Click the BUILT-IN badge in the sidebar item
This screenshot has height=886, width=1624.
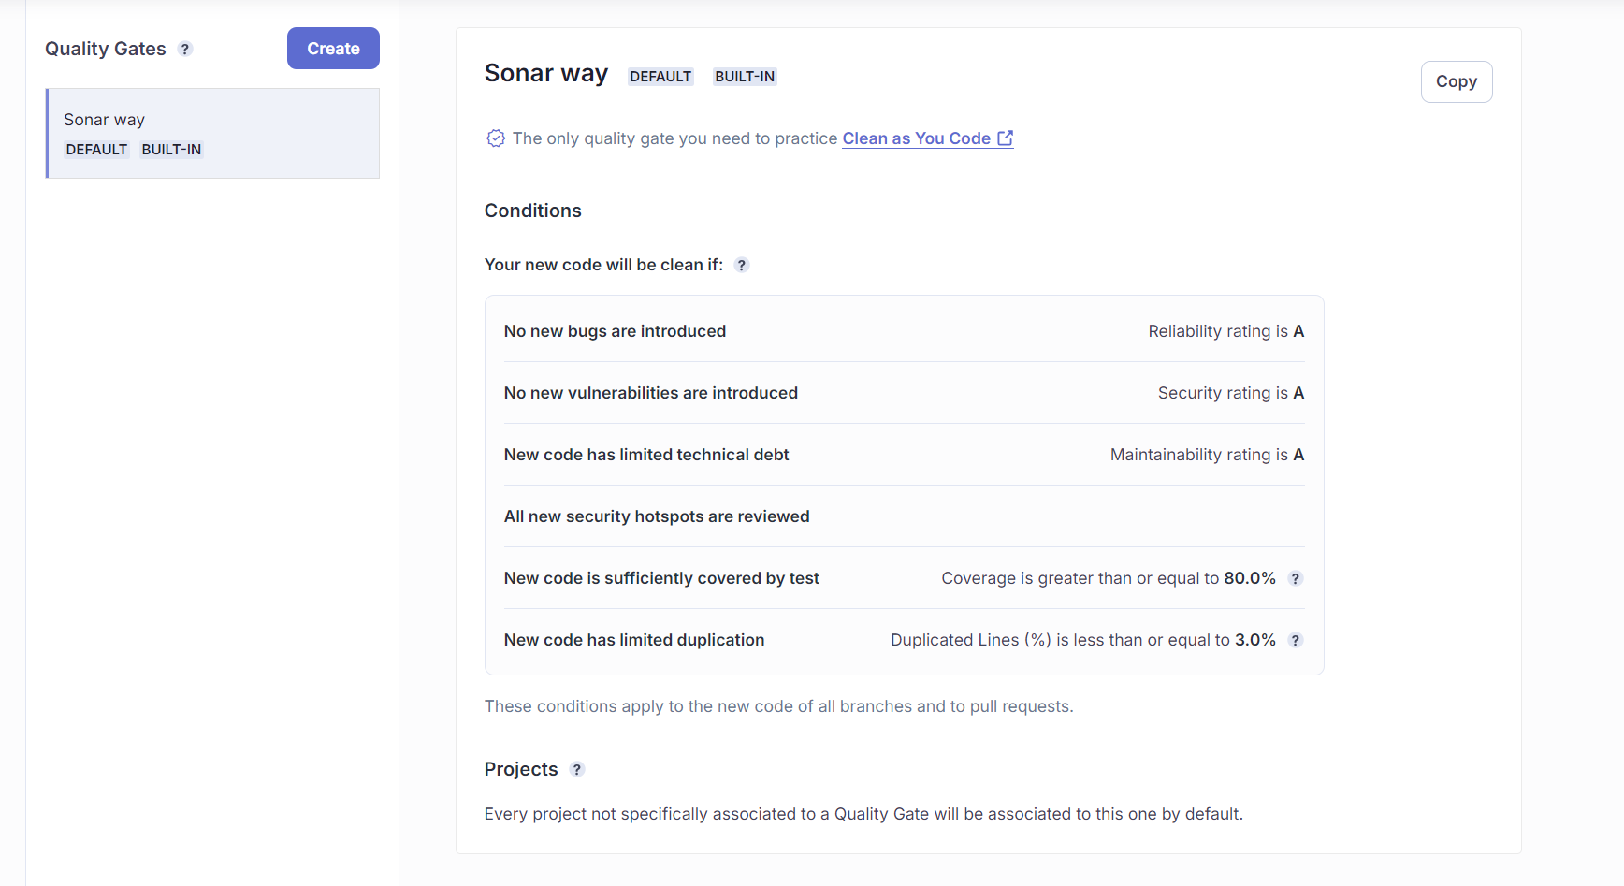171,150
